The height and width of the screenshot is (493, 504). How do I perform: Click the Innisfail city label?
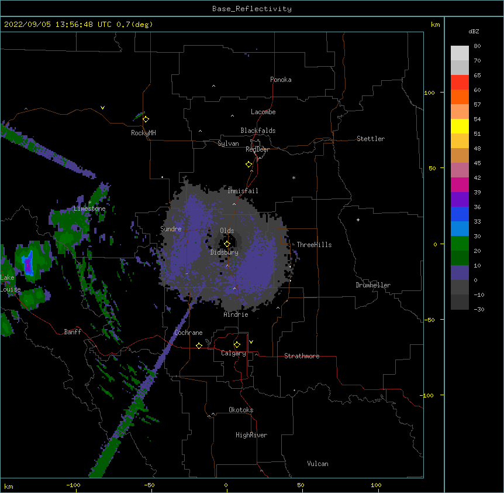(243, 191)
